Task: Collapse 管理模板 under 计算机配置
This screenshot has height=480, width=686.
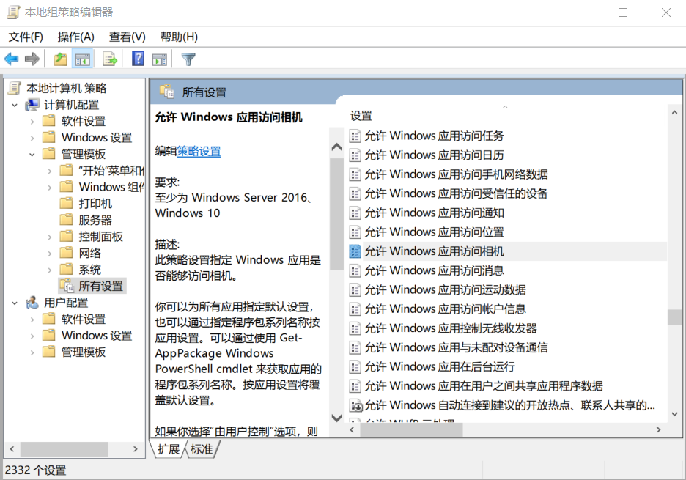Action: pyautogui.click(x=32, y=155)
